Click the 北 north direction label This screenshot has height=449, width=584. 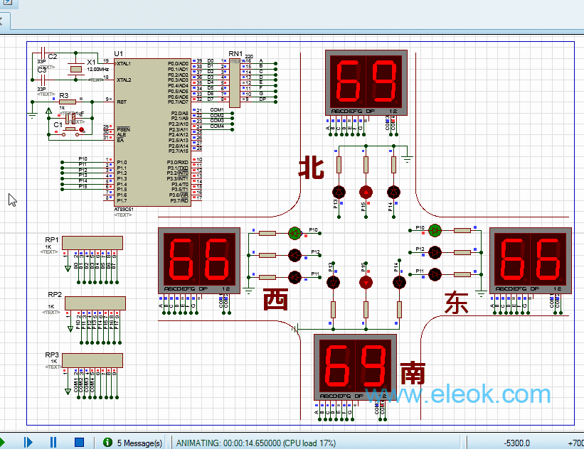click(312, 168)
